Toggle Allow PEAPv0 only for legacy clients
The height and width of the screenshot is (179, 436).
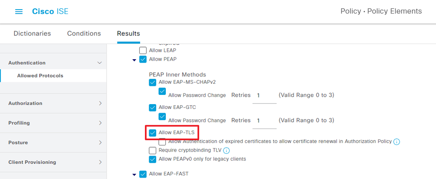click(152, 159)
